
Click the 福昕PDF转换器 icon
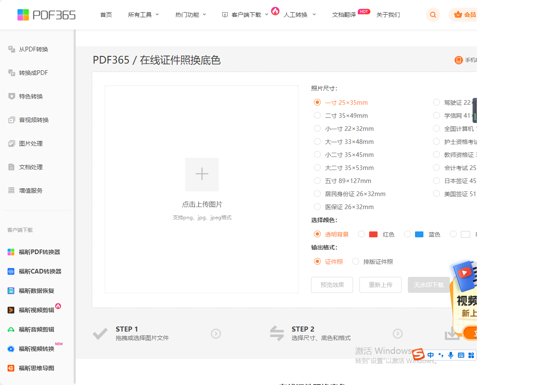pos(11,252)
